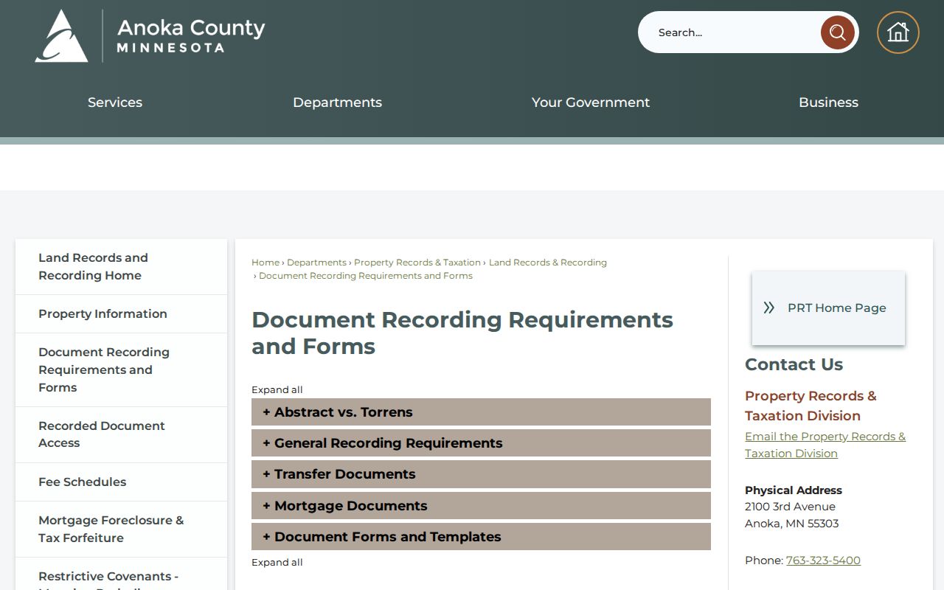Focus the Search text field
Screen dimensions: 944x590
pos(730,32)
